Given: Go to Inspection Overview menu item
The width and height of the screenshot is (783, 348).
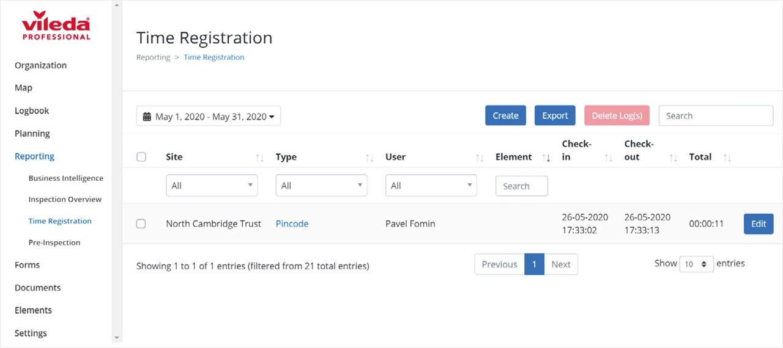Looking at the screenshot, I should 65,200.
